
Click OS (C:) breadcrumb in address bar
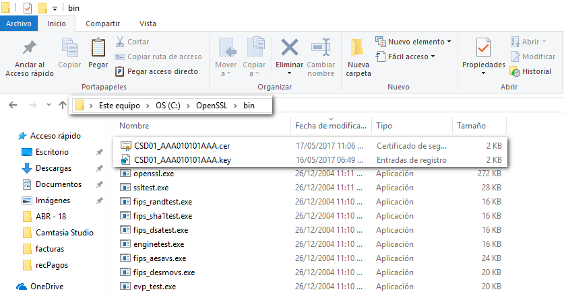(x=168, y=106)
